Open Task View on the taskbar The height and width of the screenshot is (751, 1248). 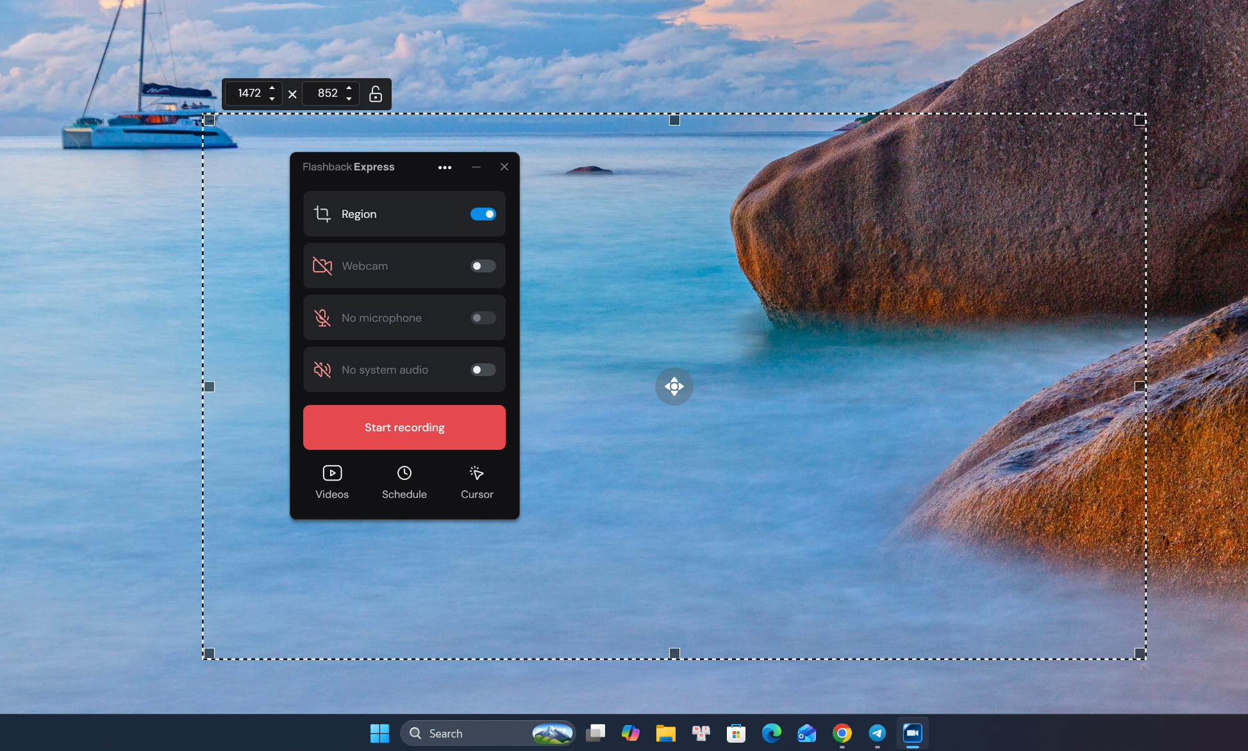(595, 733)
